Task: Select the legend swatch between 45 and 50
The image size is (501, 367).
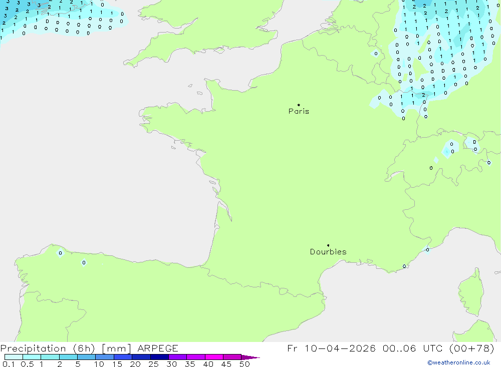Action: click(232, 357)
